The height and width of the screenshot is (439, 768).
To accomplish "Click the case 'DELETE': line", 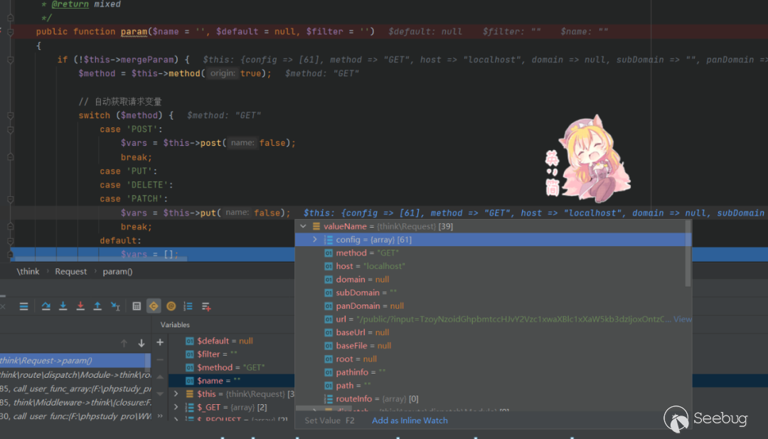I will (x=136, y=185).
